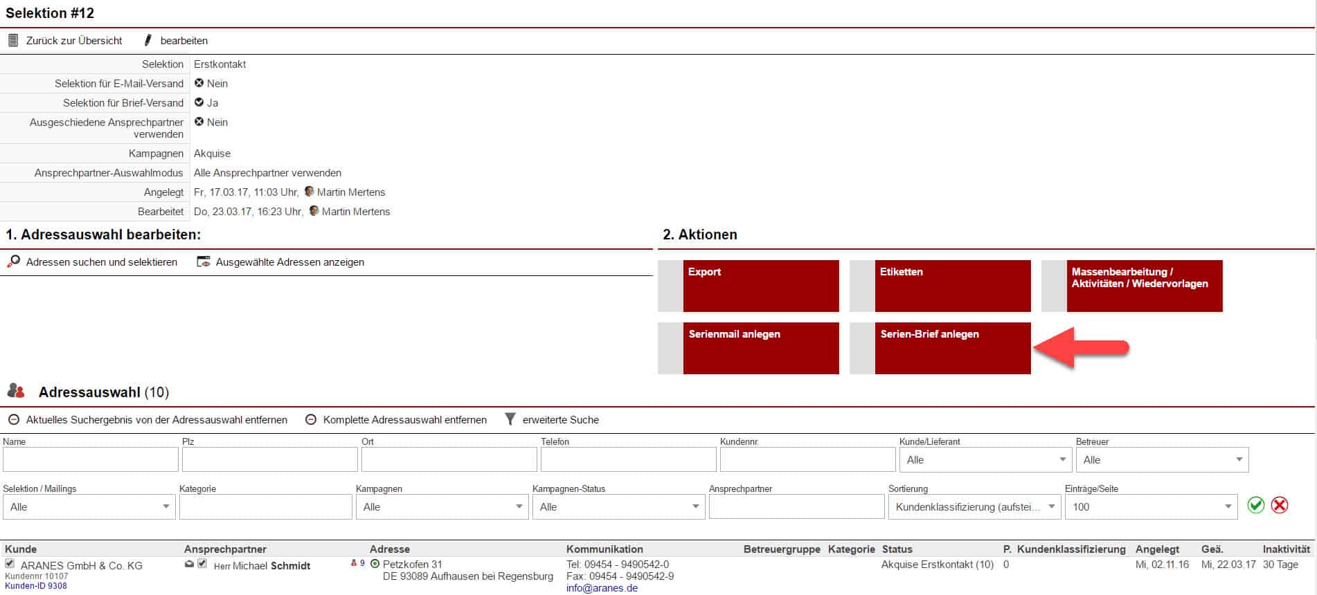Viewport: 1317px width, 595px height.
Task: Click the 'Serien-Brief anlegen' tile
Action: [952, 348]
